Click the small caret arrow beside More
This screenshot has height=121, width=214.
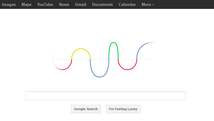[153, 5]
